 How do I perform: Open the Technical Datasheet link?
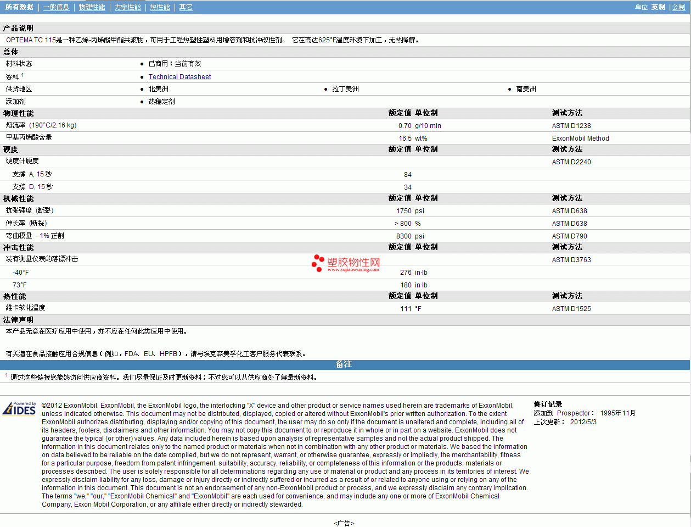[179, 77]
